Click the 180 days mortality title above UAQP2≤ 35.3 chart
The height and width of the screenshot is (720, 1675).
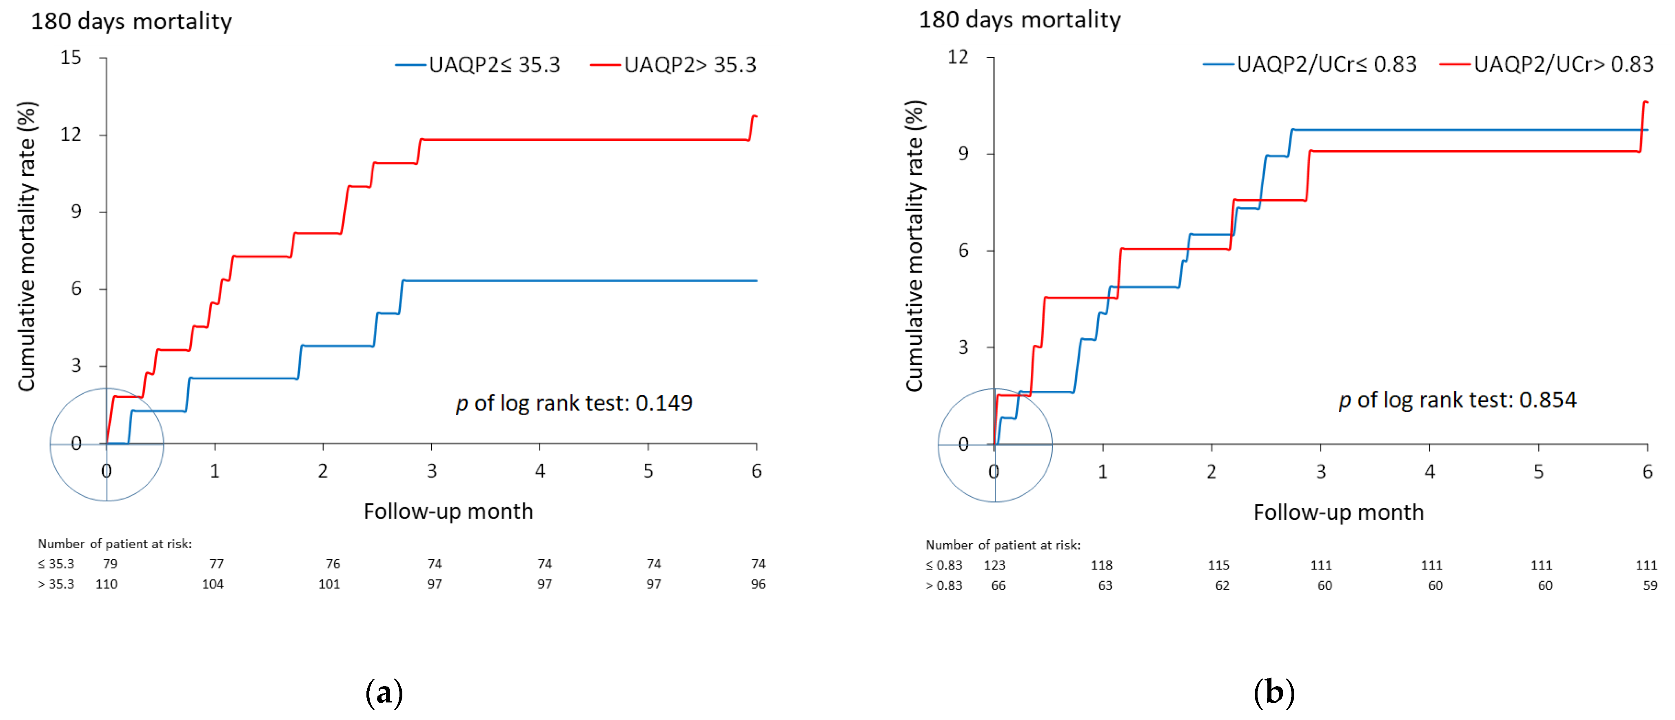[x=131, y=22]
